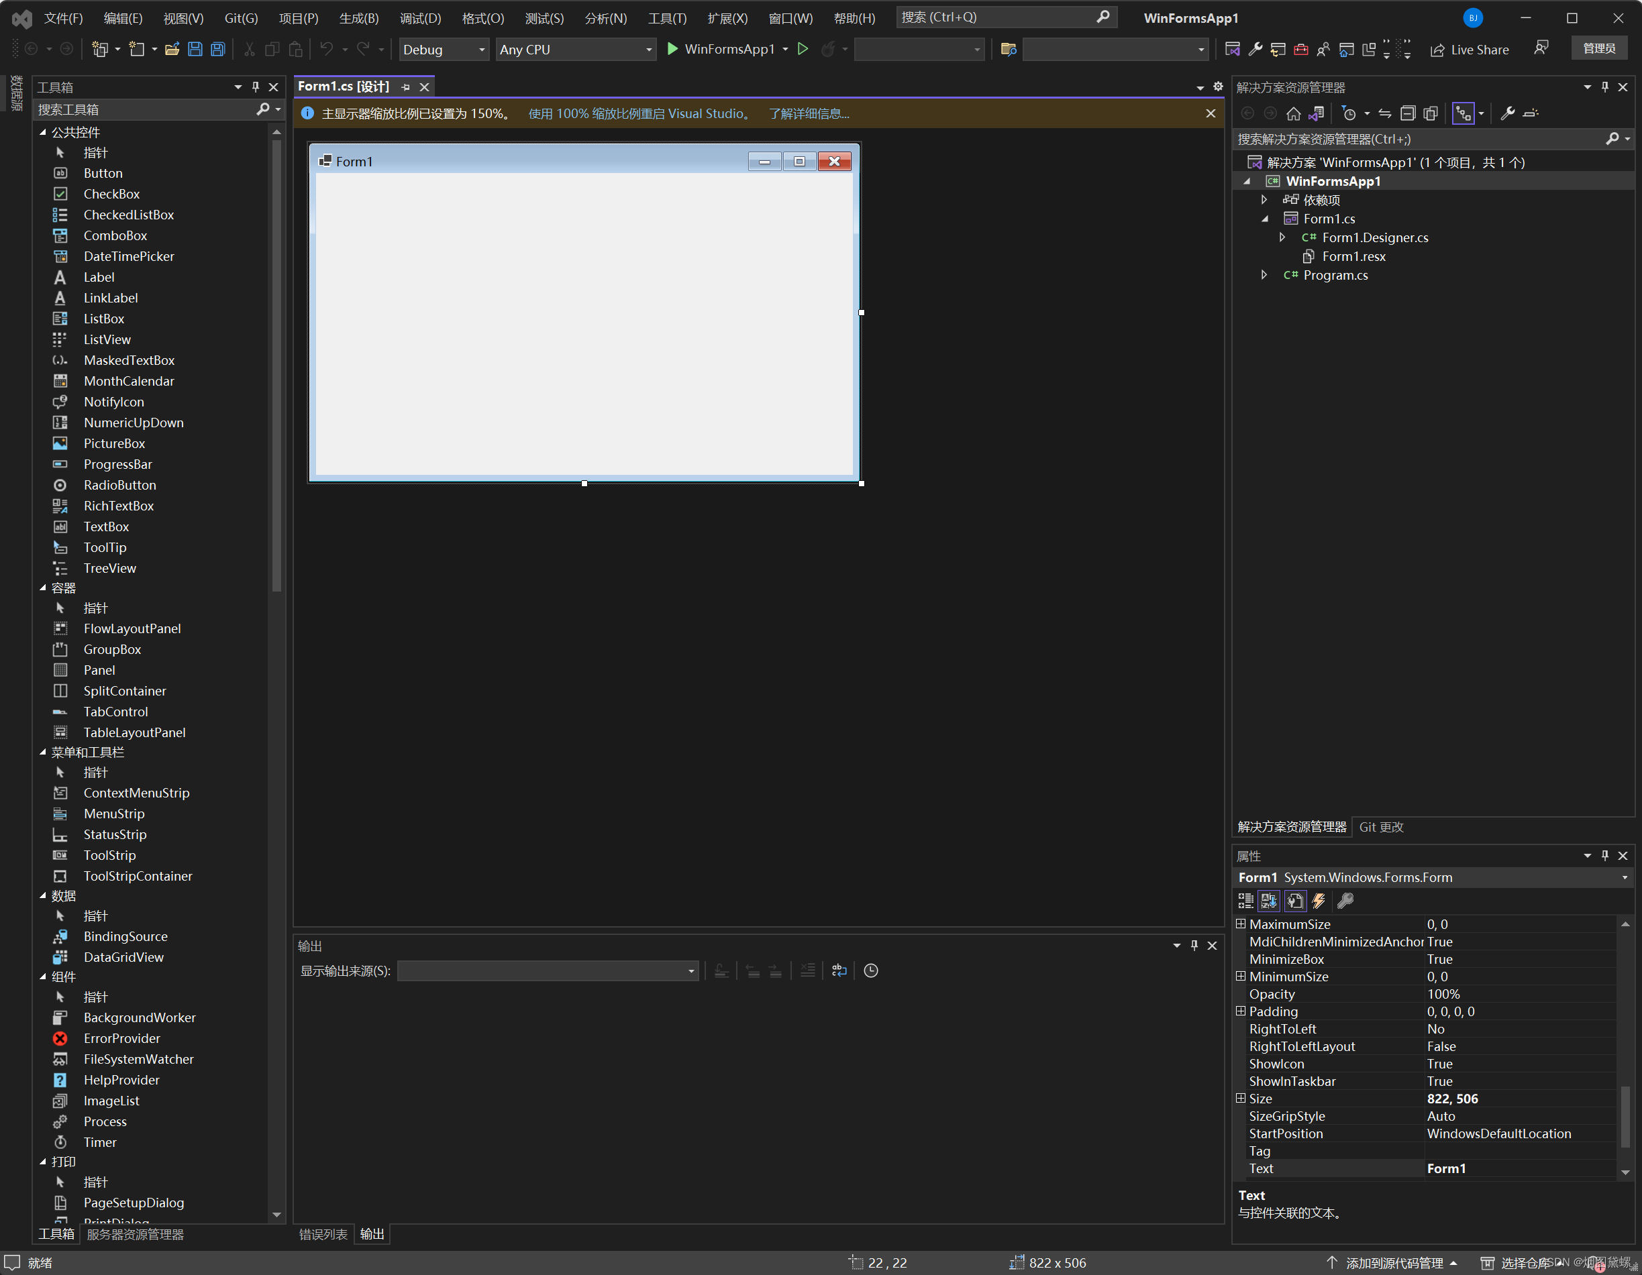Image resolution: width=1642 pixels, height=1275 pixels.
Task: Click the Visual Studio search (Ctrl+Q) box
Action: pyautogui.click(x=1006, y=17)
